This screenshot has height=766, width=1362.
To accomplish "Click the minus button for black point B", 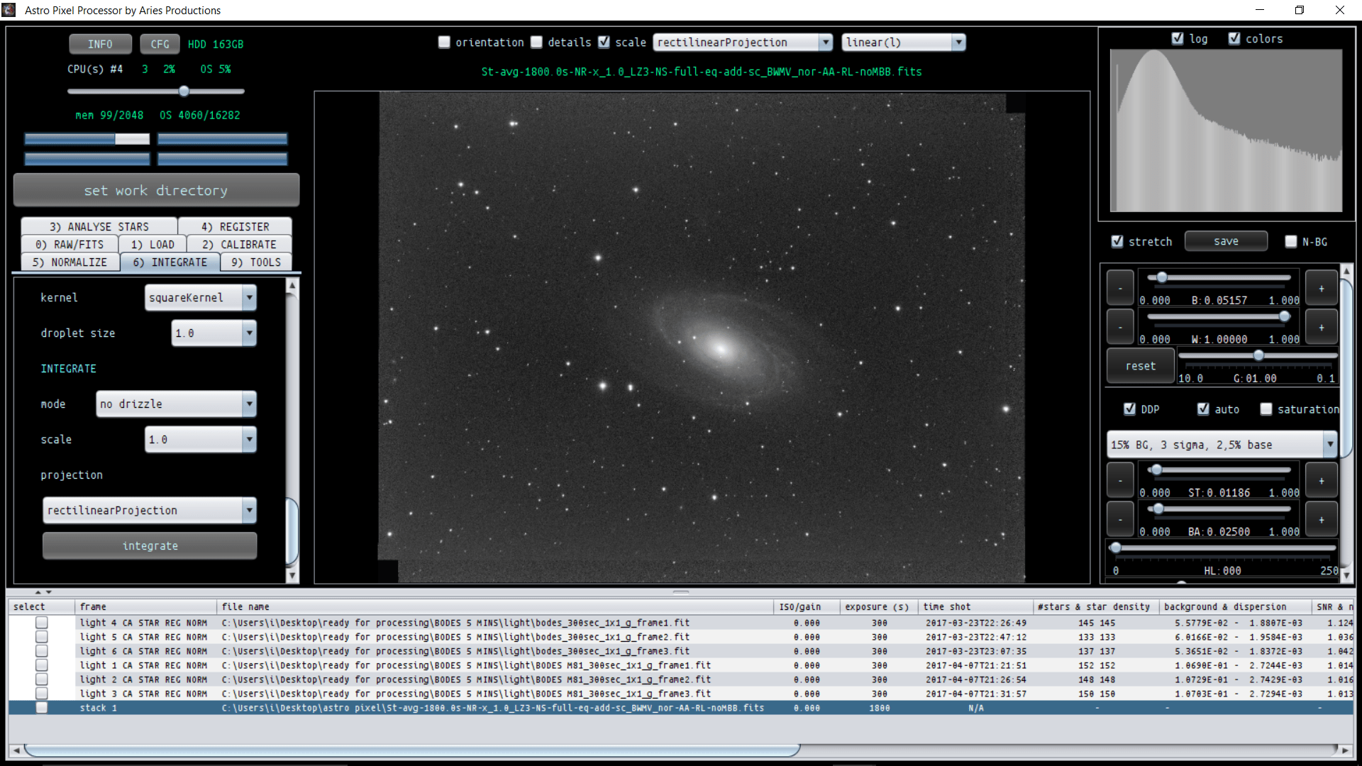I will 1120,289.
